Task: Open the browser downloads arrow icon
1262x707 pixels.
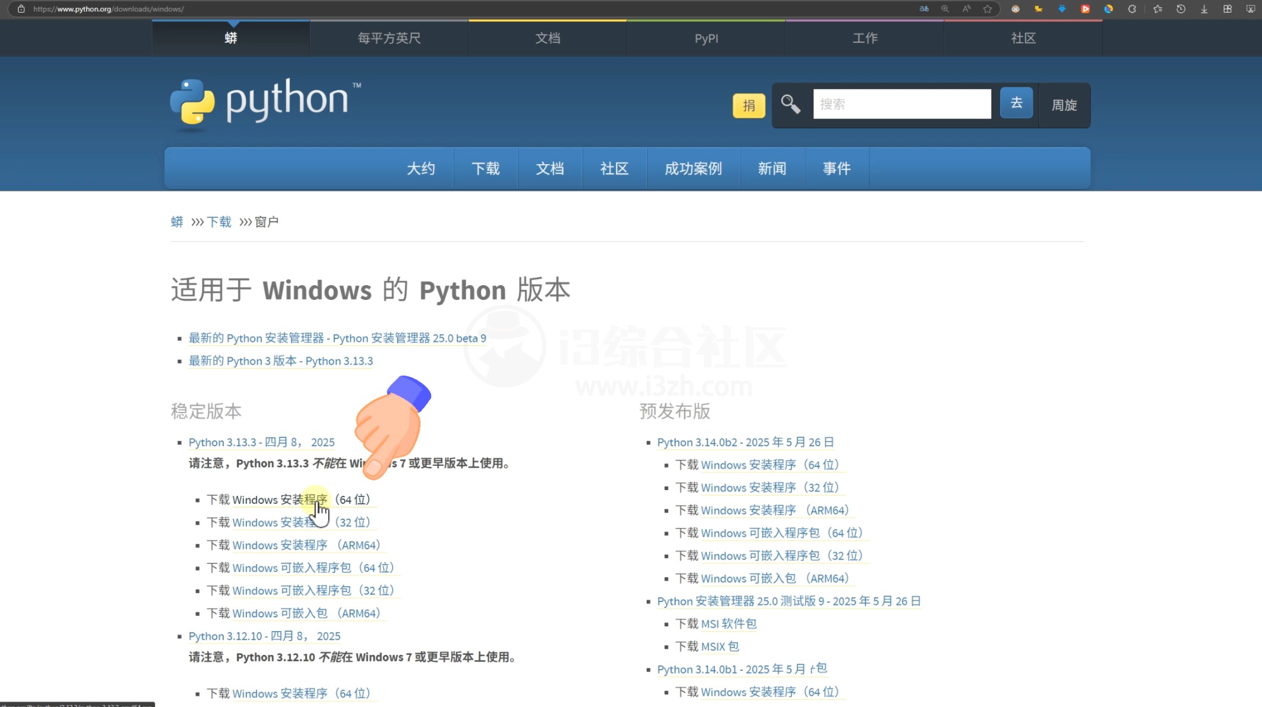Action: pyautogui.click(x=1204, y=9)
